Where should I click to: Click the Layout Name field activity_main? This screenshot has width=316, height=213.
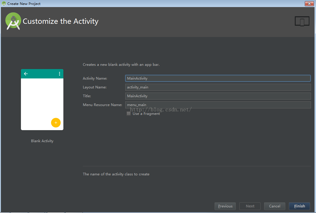click(x=218, y=87)
